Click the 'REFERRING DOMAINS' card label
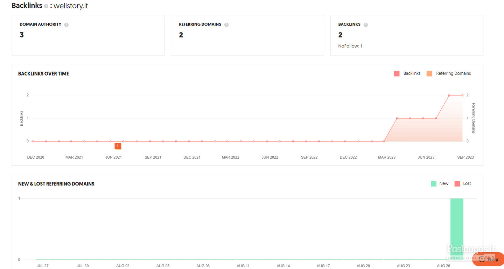Viewport: 504px width, 269px height. pos(200,24)
